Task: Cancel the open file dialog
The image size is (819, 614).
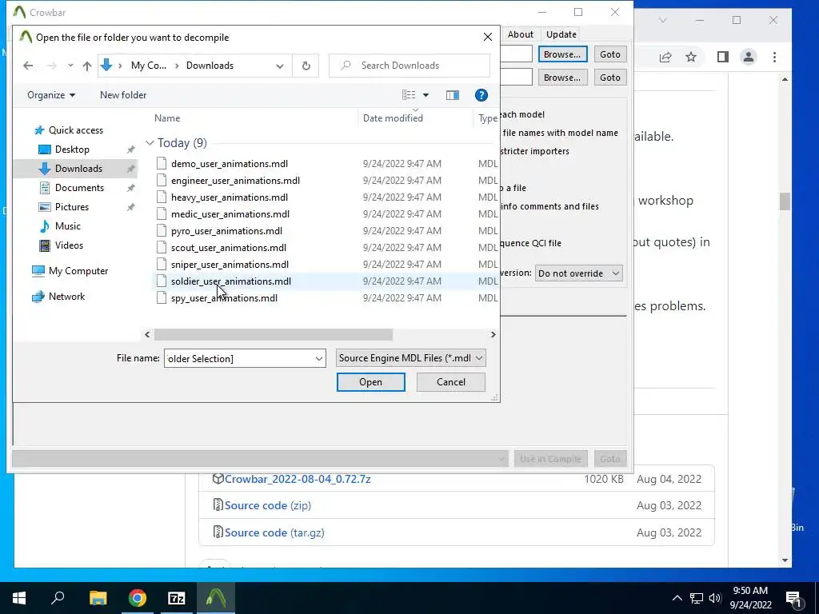Action: click(x=451, y=382)
